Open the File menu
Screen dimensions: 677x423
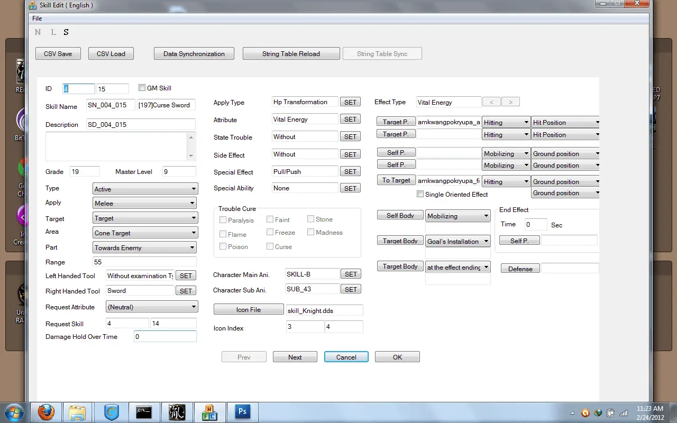click(37, 19)
